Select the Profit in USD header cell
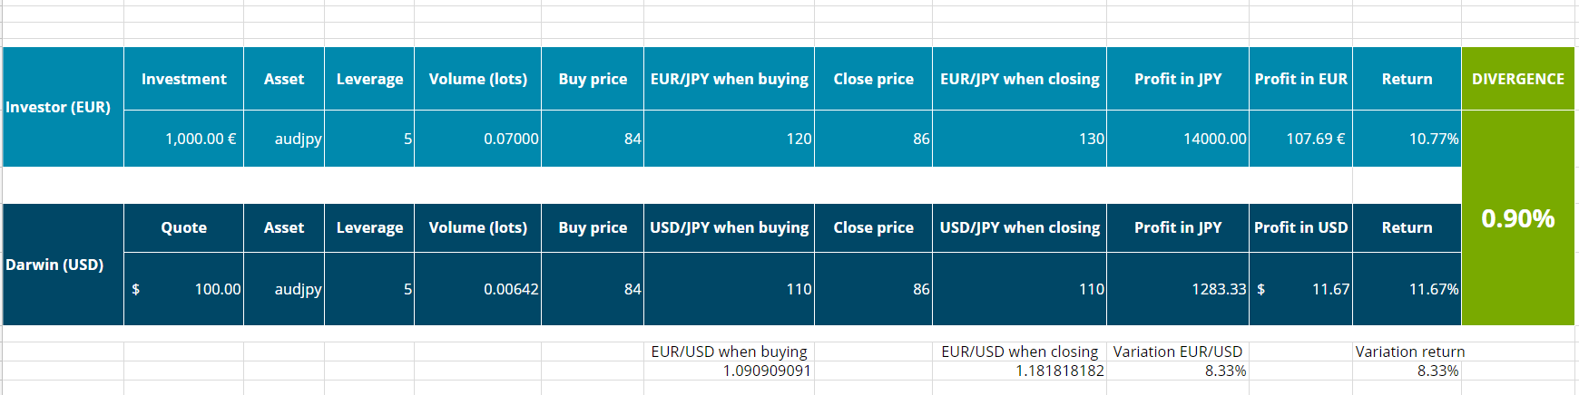1579x395 pixels. (1300, 227)
